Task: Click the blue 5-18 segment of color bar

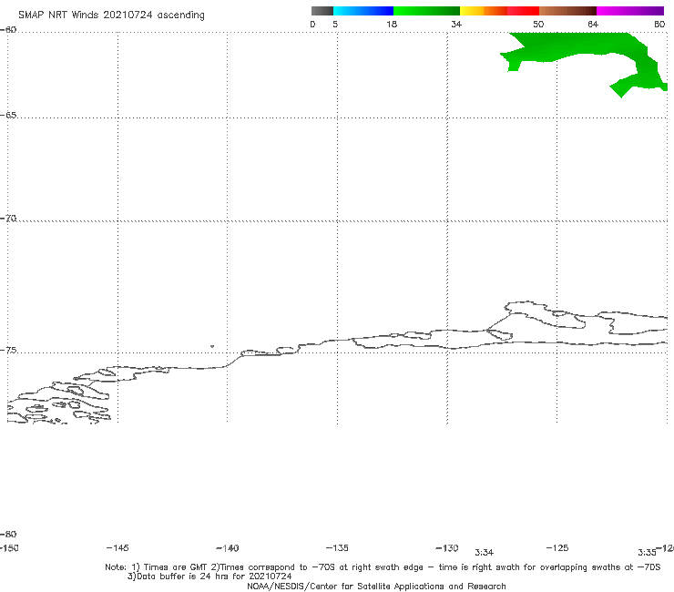Action: (363, 11)
